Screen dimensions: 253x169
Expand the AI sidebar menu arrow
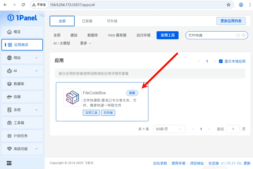point(36,71)
